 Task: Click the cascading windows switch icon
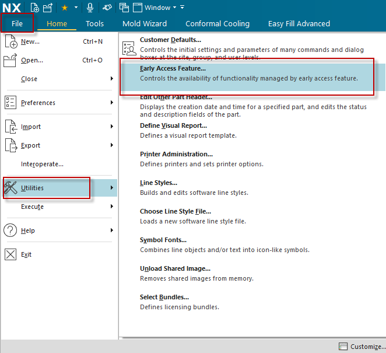tap(124, 8)
